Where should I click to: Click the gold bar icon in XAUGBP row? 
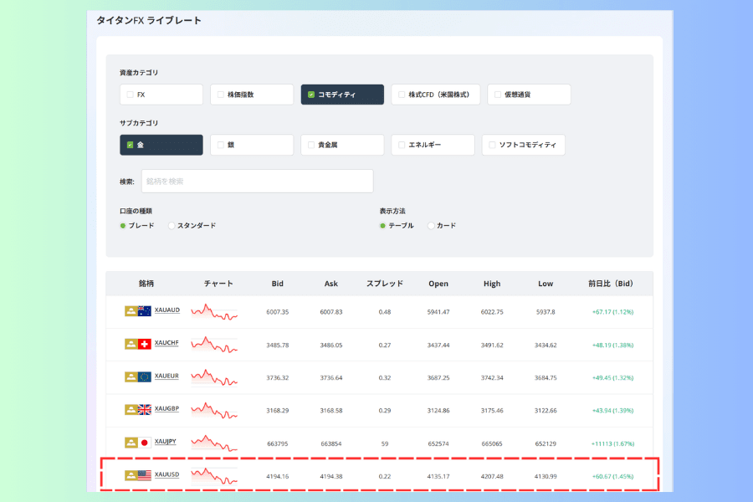[131, 410]
